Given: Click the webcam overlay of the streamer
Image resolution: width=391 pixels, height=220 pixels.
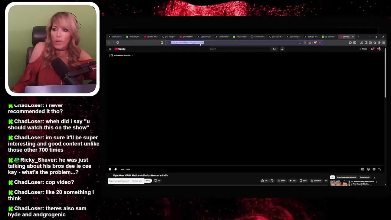Looking at the screenshot, I should coord(52,49).
